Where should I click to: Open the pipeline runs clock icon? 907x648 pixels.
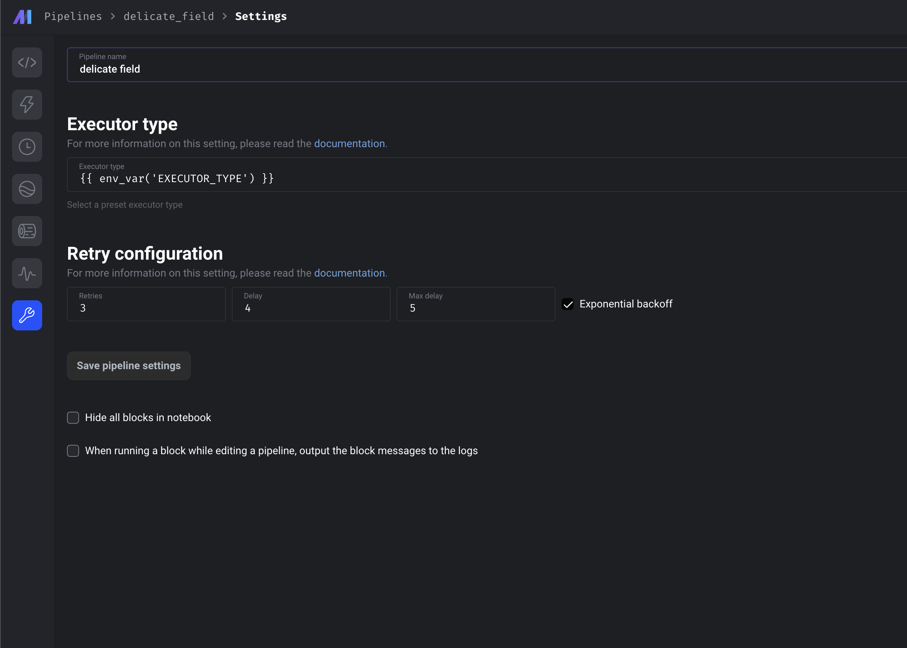27,147
